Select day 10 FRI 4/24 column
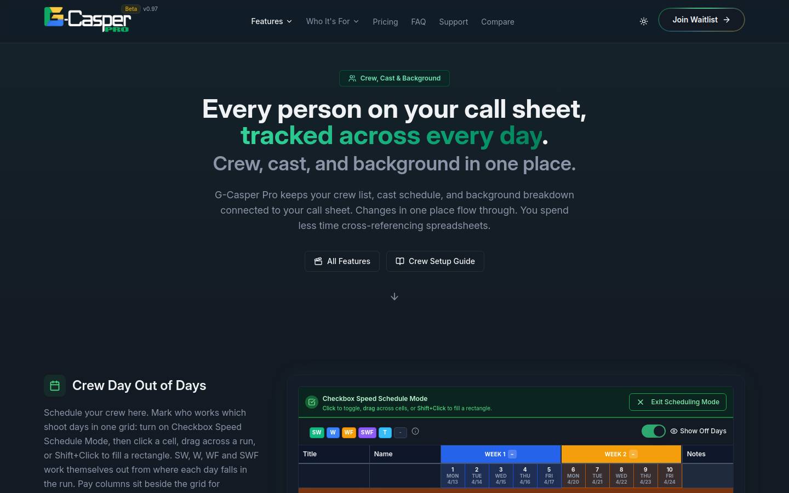The width and height of the screenshot is (789, 493). coord(670,475)
